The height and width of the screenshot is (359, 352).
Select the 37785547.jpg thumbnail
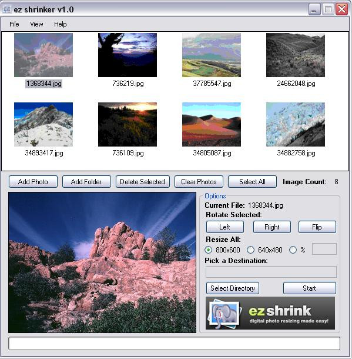pyautogui.click(x=212, y=55)
